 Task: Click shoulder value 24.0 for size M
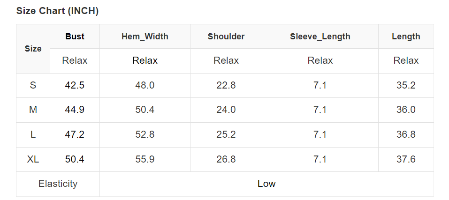point(226,110)
